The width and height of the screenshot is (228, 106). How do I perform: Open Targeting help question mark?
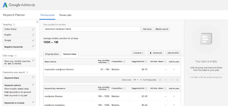coord(14,25)
